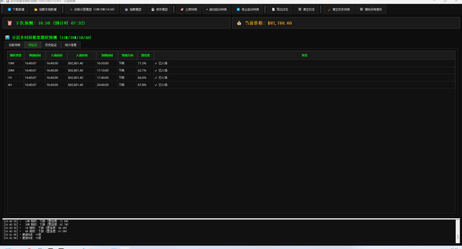The height and width of the screenshot is (249, 462).
Task: Open the 历史验证 tab
Action: [51, 45]
